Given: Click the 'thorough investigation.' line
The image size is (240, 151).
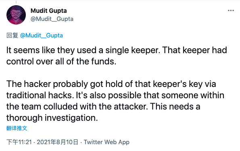Looking at the screenshot, I should click(52, 118).
